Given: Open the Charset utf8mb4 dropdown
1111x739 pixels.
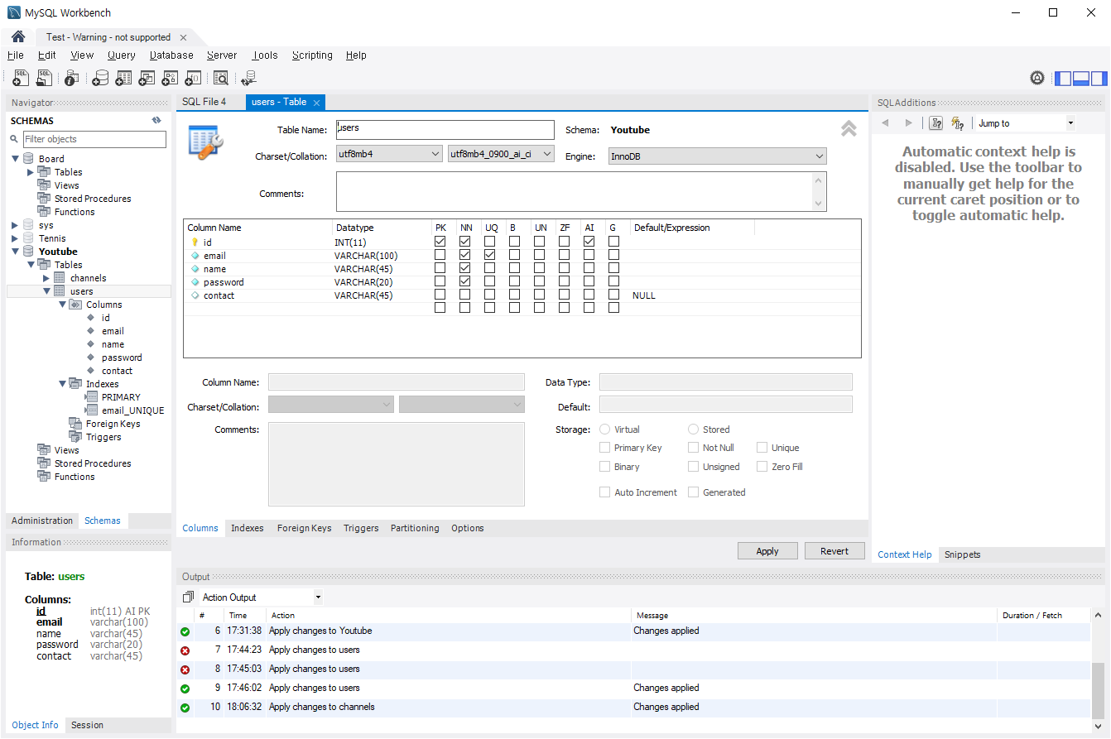Looking at the screenshot, I should [x=389, y=154].
